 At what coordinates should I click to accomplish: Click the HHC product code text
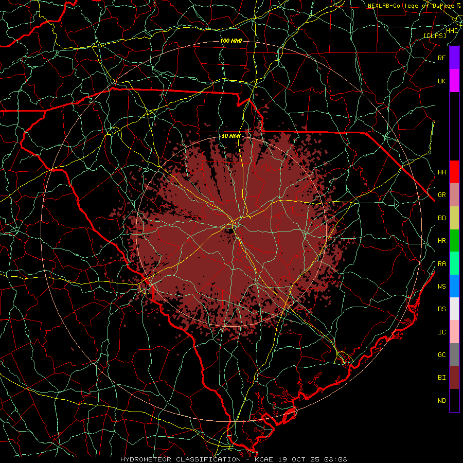click(x=452, y=31)
